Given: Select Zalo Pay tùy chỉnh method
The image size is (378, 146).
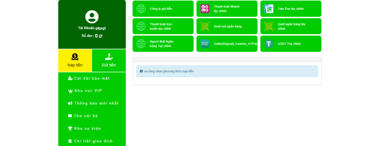Looking at the screenshot, I should click(291, 9).
